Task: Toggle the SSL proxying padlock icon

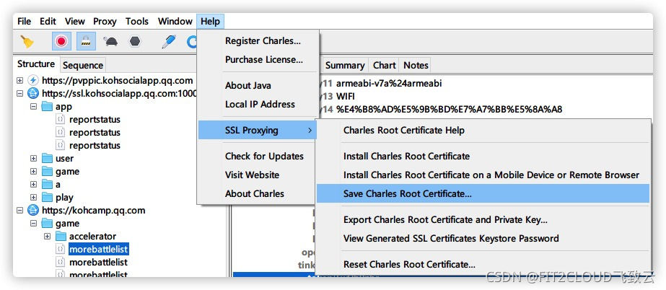Action: pos(86,41)
